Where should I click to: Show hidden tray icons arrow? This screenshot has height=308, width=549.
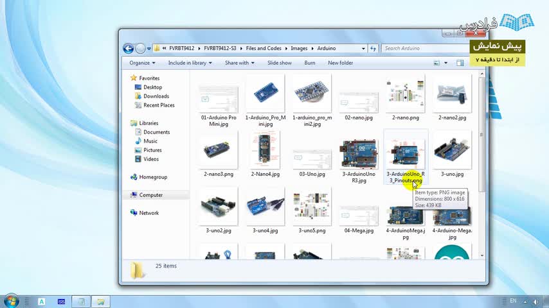tap(525, 302)
